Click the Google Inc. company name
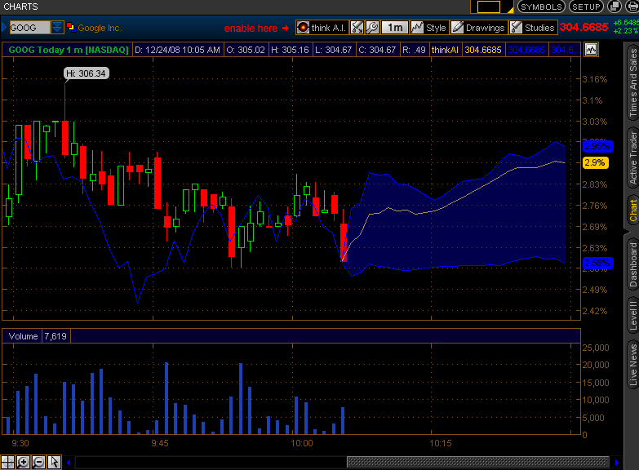The height and width of the screenshot is (470, 639). click(100, 28)
